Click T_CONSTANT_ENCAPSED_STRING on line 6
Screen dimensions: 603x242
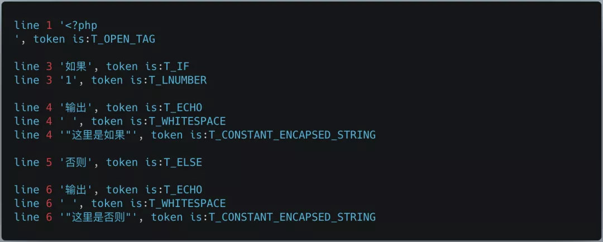[292, 216]
